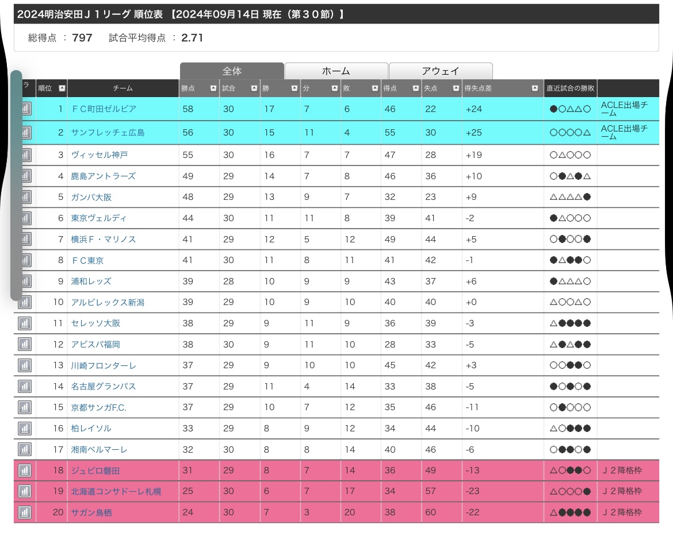Click the chart icon beside 京都サンガF.C.
This screenshot has width=673, height=540.
pos(24,407)
